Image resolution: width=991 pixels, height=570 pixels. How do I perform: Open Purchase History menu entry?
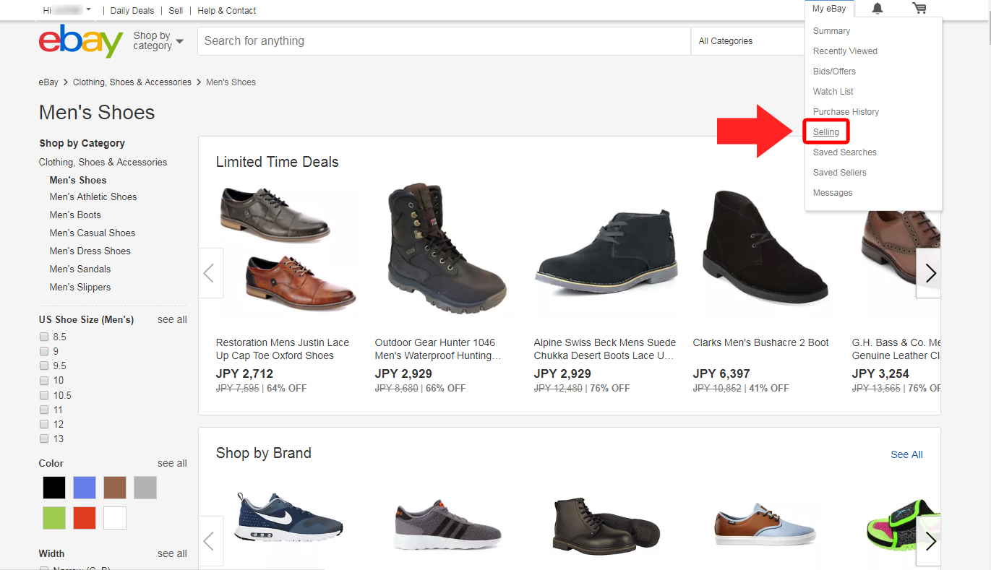846,112
